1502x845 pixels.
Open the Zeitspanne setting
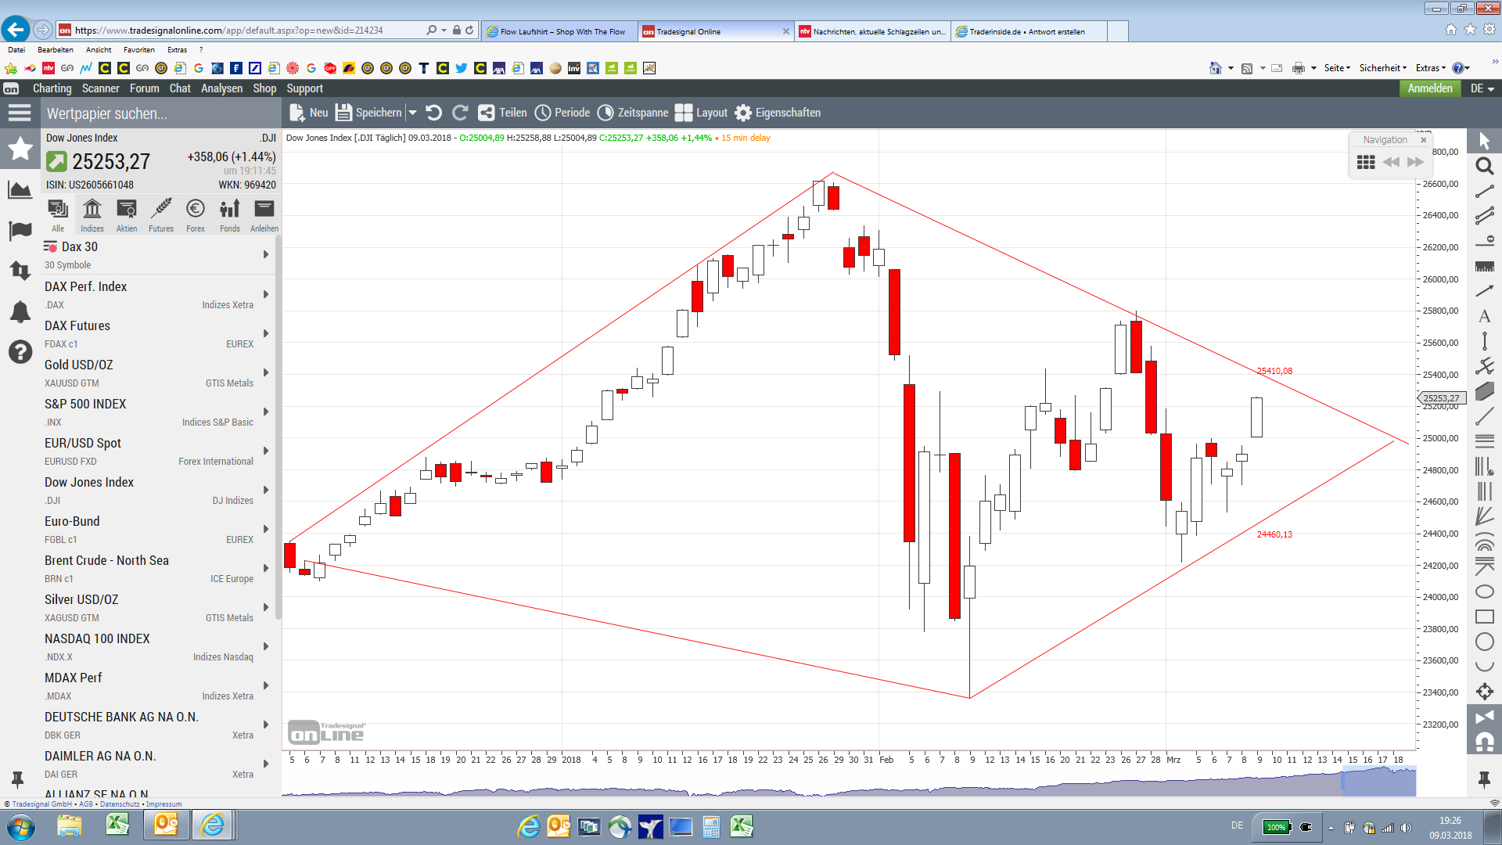point(633,113)
